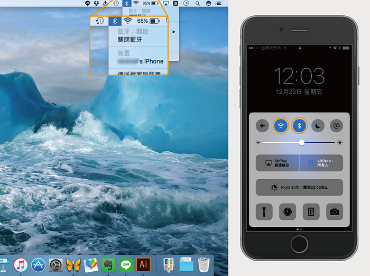Open the Time Machine menu bar icon
Screen dimensions: 370x276
pyautogui.click(x=116, y=3)
